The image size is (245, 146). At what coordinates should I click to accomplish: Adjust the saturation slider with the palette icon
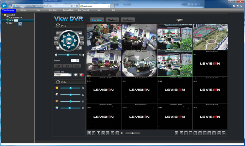pos(71,101)
